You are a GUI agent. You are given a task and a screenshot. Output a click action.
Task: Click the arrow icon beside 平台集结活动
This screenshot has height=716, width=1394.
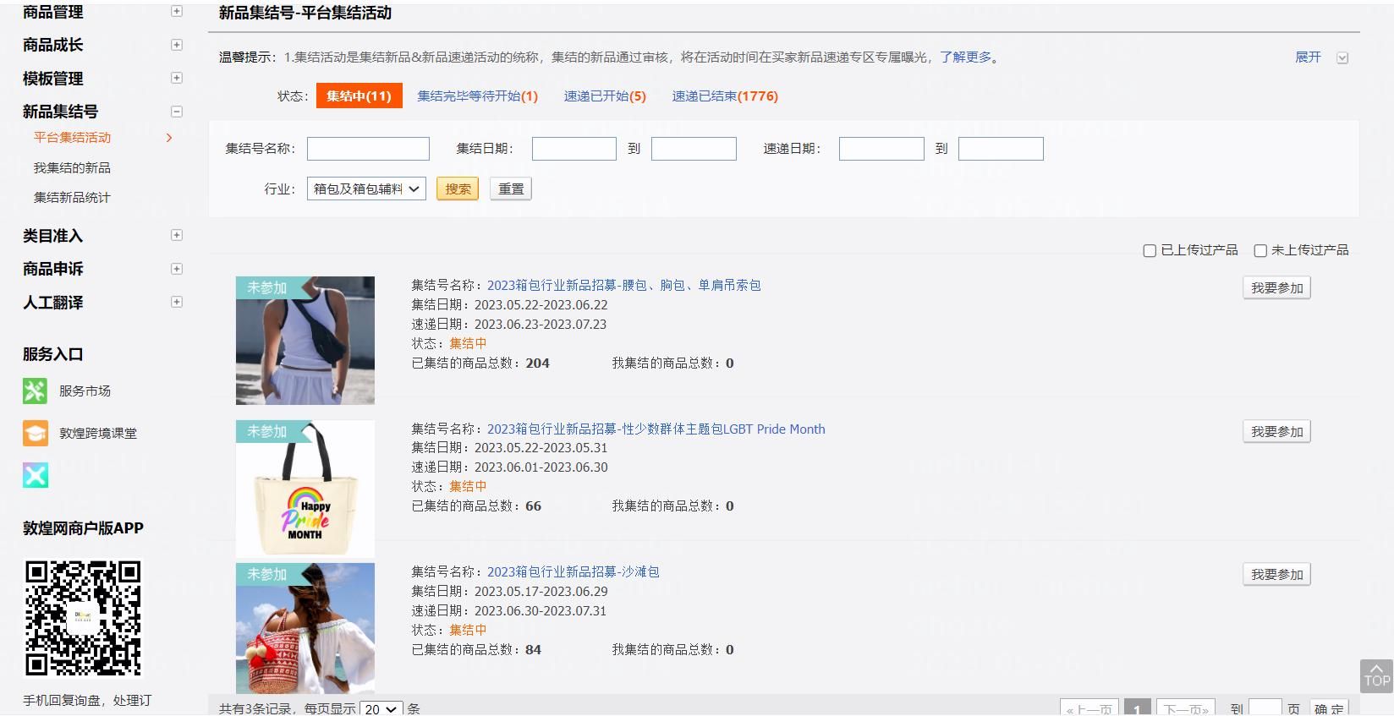pos(169,138)
